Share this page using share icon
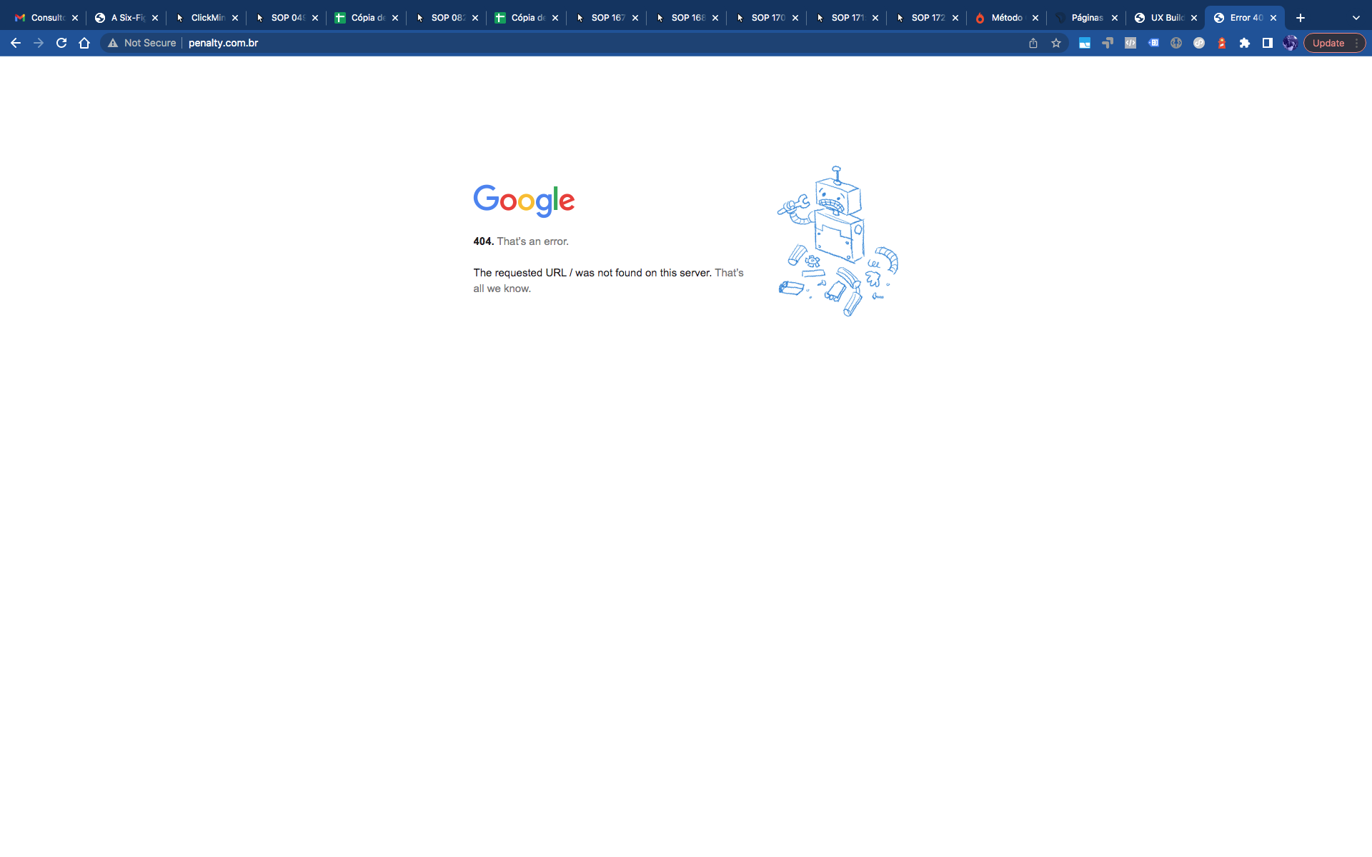Screen dimensions: 1372x857 1033,43
